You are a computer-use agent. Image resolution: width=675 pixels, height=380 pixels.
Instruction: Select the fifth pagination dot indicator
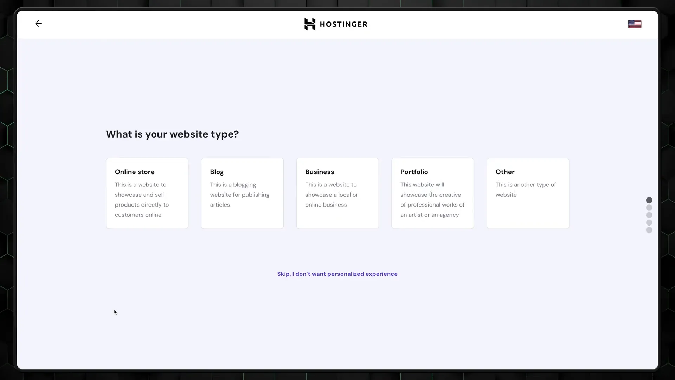click(649, 230)
